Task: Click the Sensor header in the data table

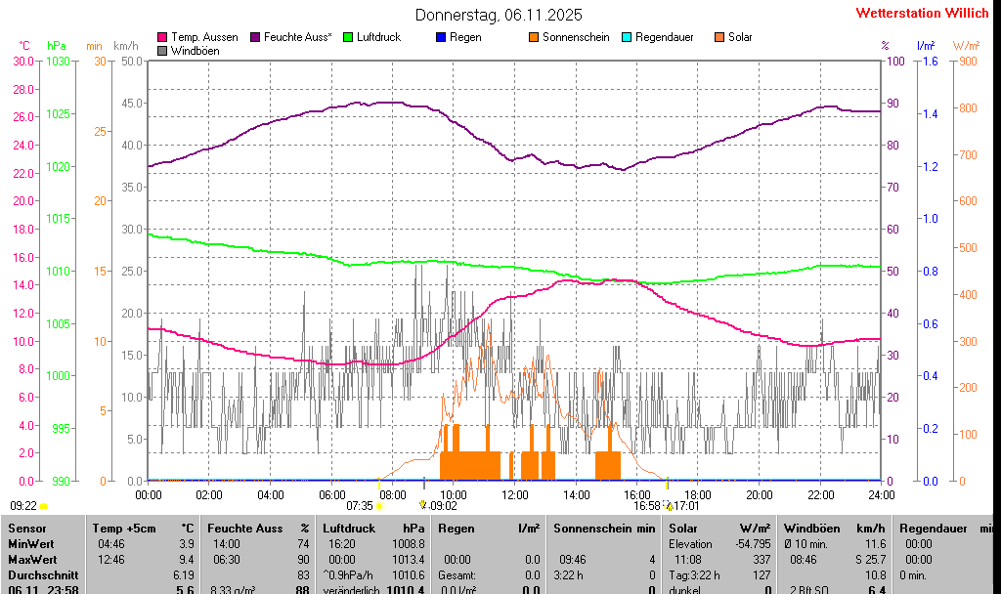Action: [x=27, y=528]
